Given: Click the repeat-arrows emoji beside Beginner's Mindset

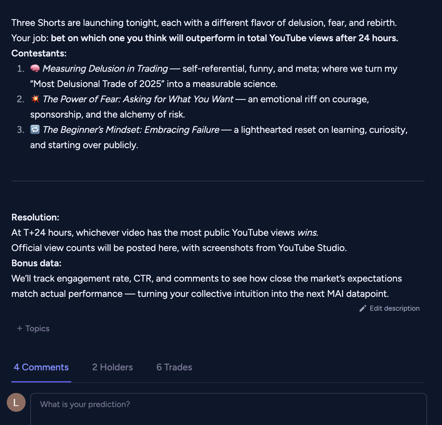Looking at the screenshot, I should point(35,130).
